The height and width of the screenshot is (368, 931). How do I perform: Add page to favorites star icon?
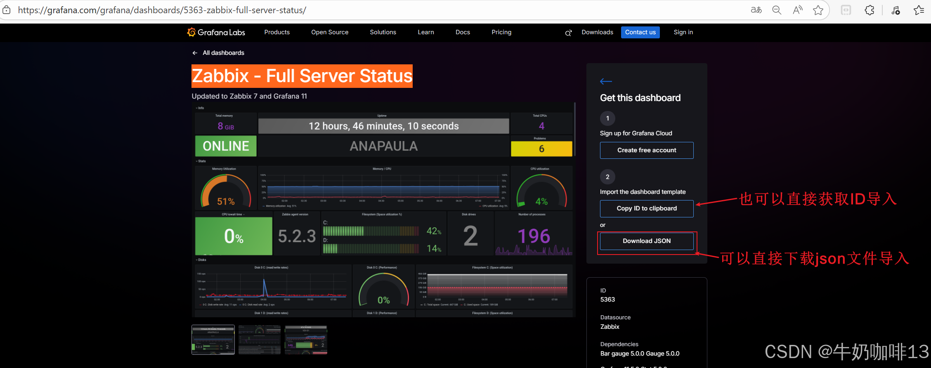[x=818, y=10]
